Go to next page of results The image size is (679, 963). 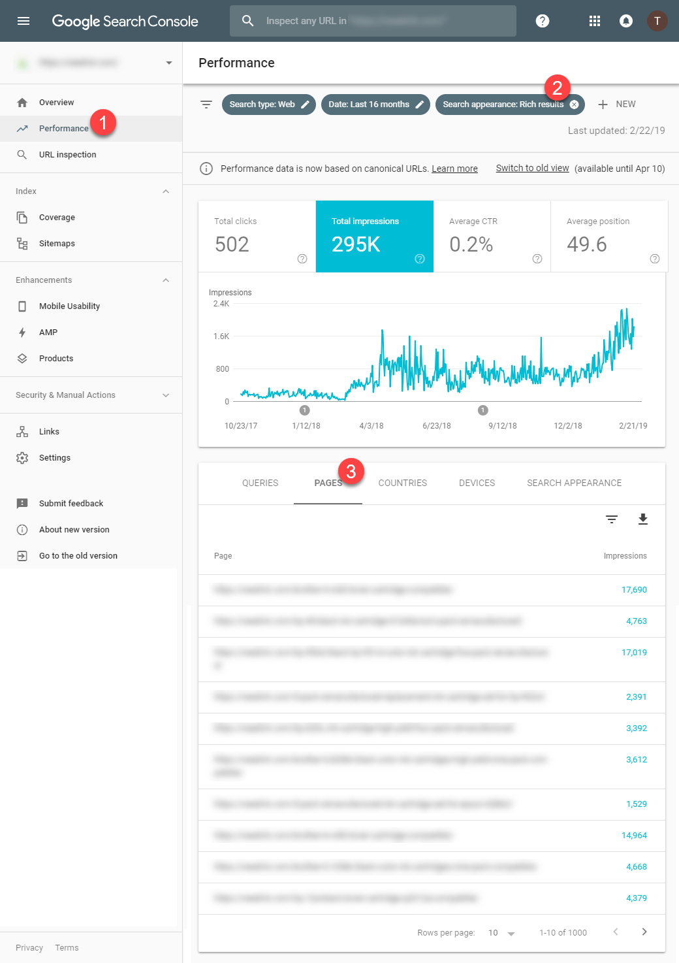click(x=644, y=932)
